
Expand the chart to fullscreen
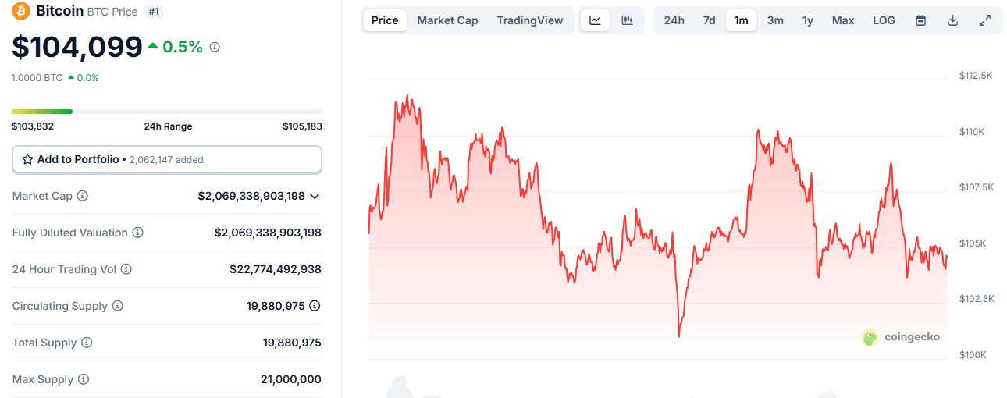click(x=984, y=20)
